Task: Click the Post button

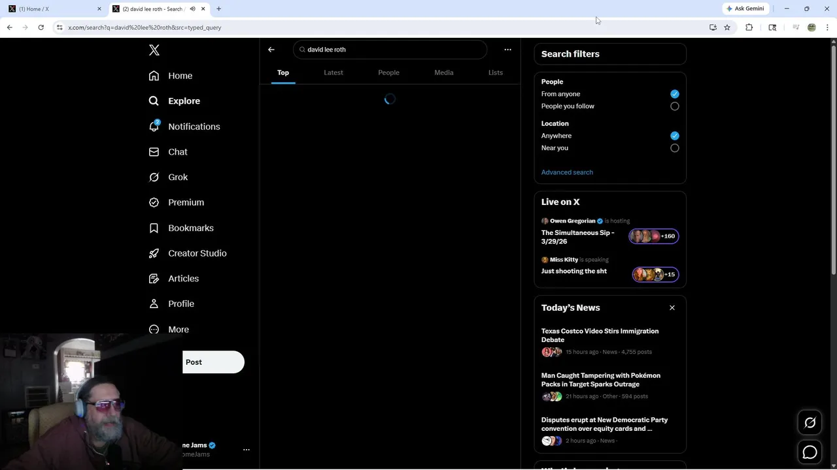Action: pyautogui.click(x=213, y=362)
